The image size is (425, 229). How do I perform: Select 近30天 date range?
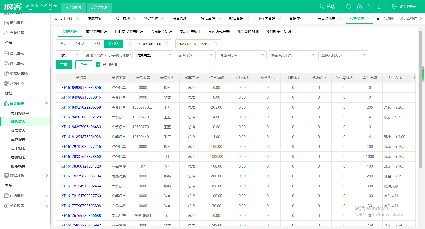114,44
